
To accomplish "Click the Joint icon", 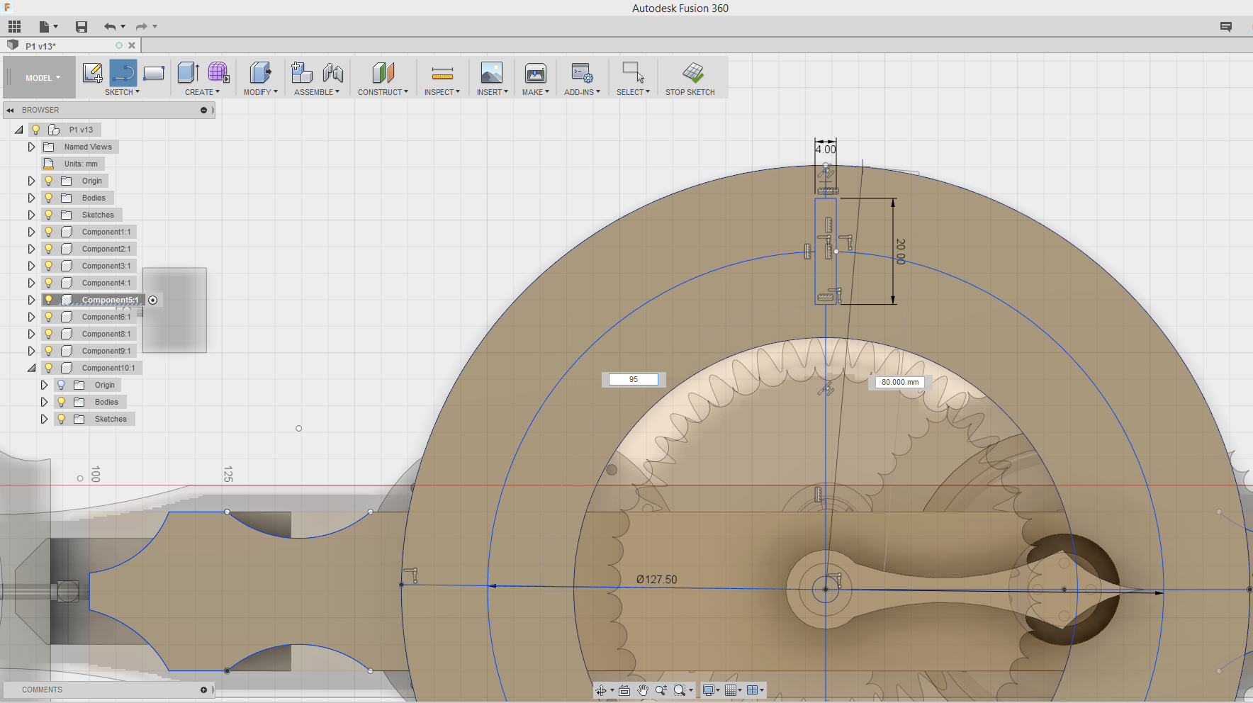I will [x=333, y=72].
